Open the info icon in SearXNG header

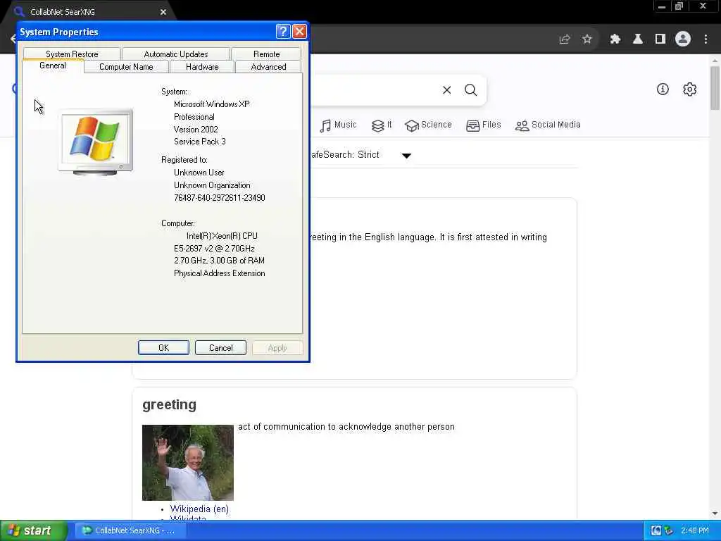[x=663, y=89]
